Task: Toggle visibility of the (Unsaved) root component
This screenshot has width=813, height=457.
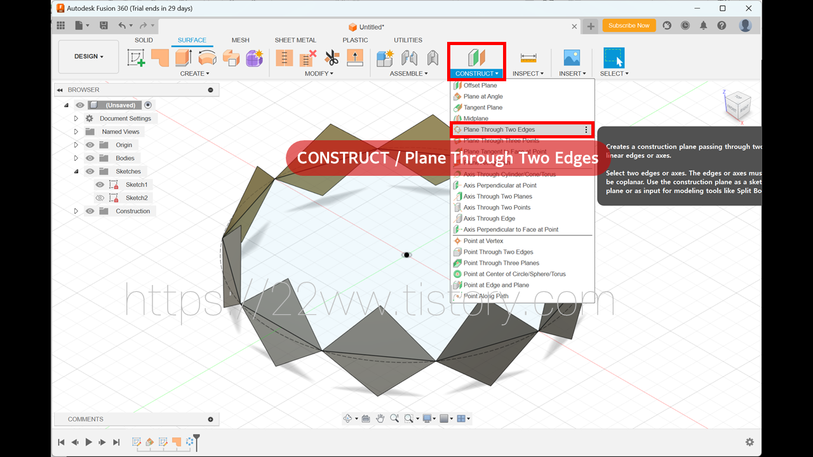Action: [x=80, y=105]
